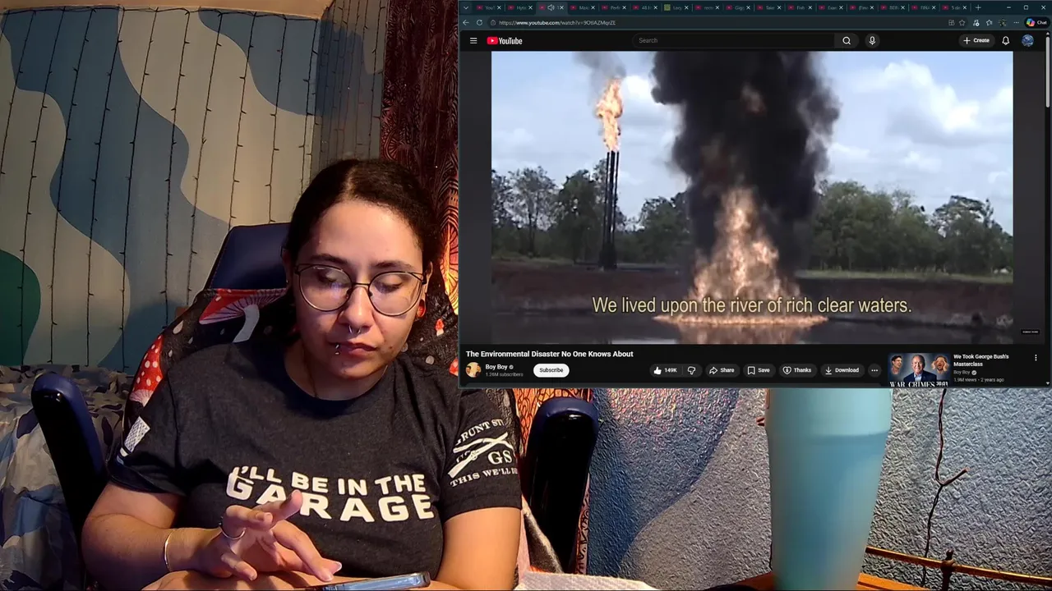Open more actions ellipsis under video
Viewport: 1052px width, 591px height.
pyautogui.click(x=874, y=370)
